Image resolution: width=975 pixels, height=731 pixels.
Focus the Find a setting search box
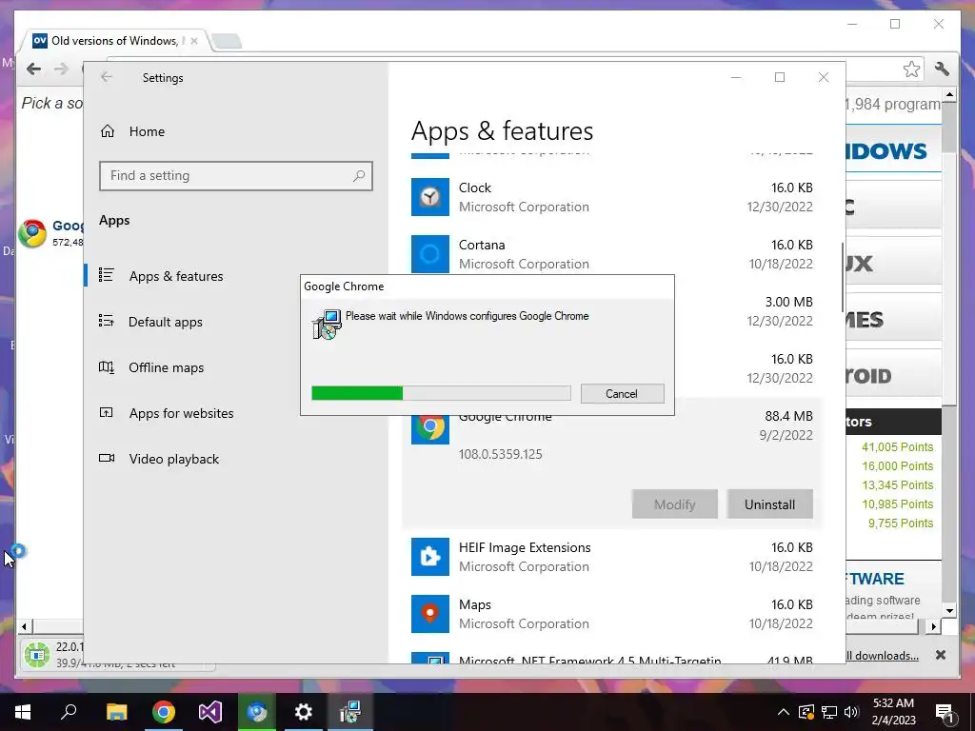(236, 176)
